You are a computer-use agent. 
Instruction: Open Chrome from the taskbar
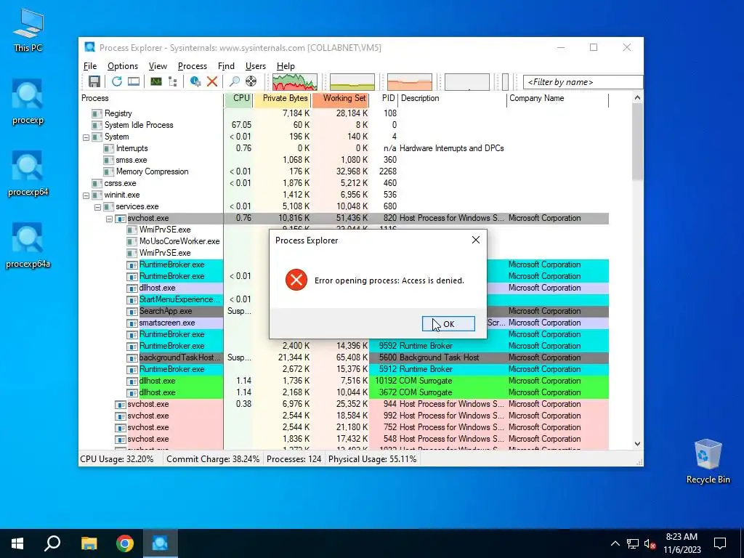point(125,543)
